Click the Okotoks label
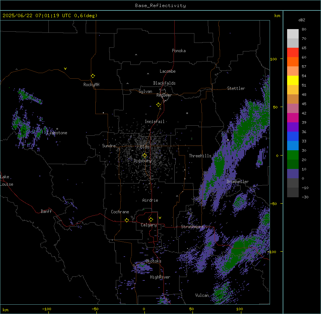This screenshot has width=321, height=314. point(153,261)
